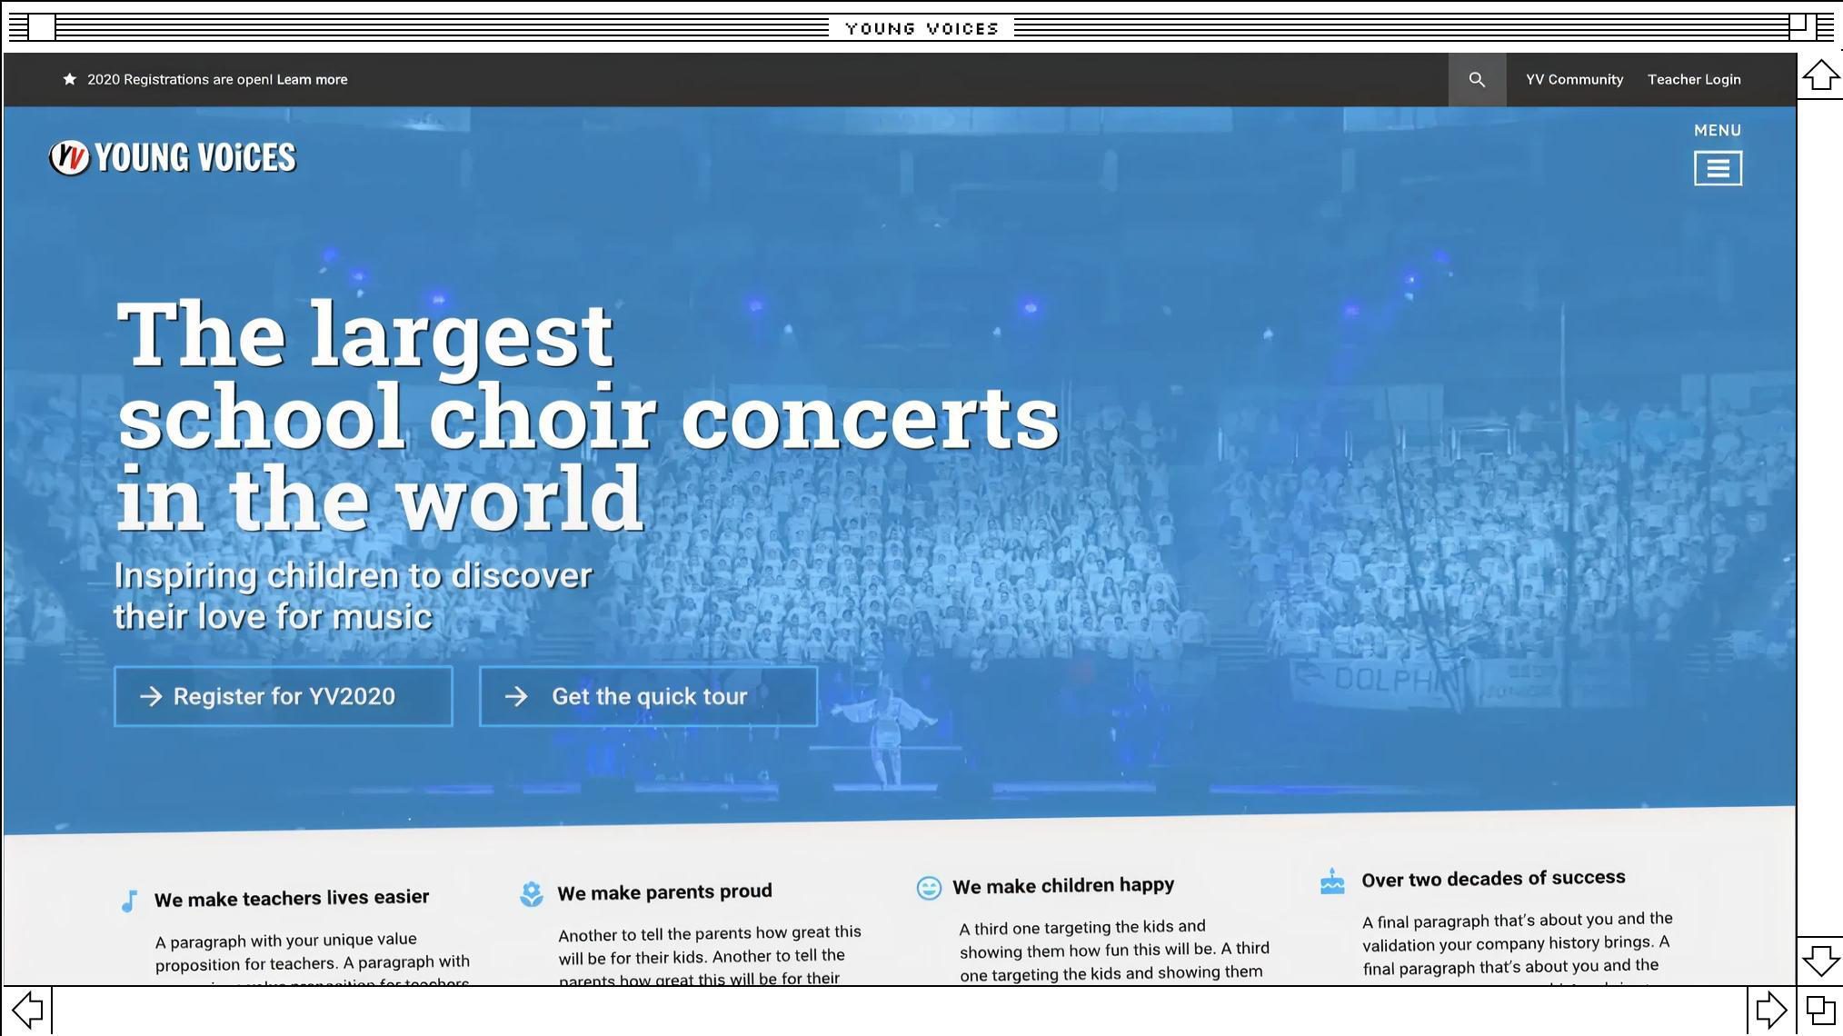Select the arrow icon in Get the quick tour
The height and width of the screenshot is (1036, 1843).
[x=516, y=696]
